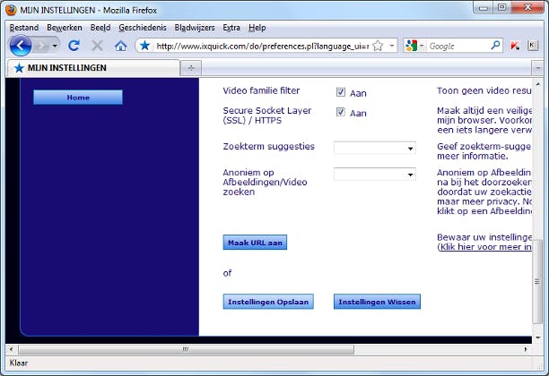Bookmark this page with the star outline
Viewport: 549px width, 376px height.
[x=378, y=46]
